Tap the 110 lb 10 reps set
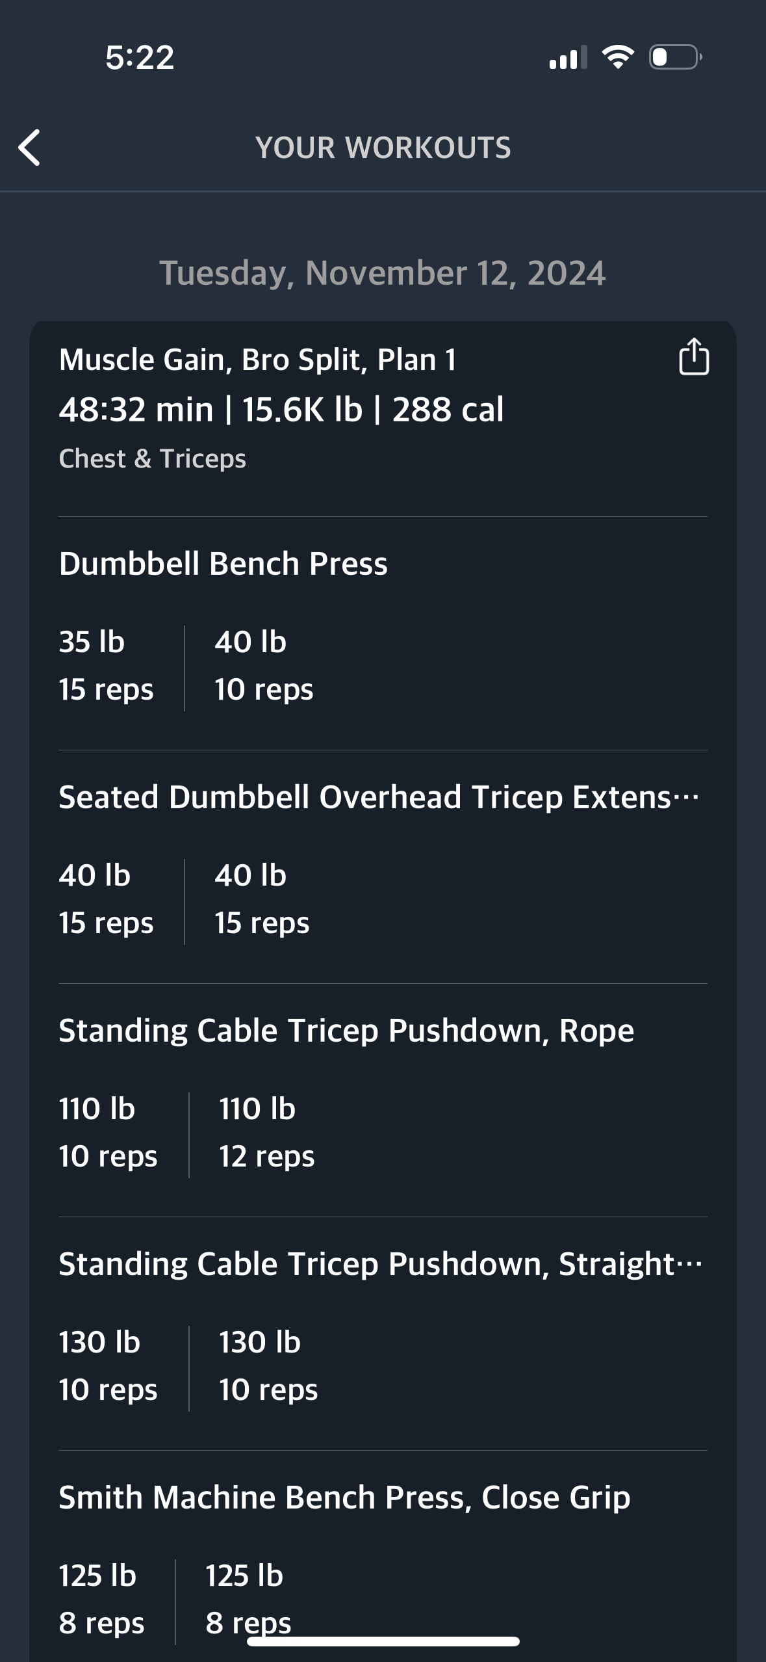 tap(109, 1132)
